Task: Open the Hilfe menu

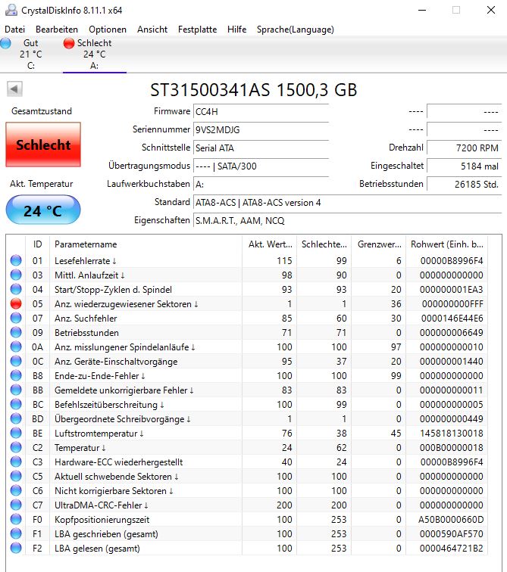Action: [x=236, y=30]
